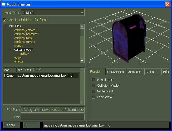Click the OK button

tap(32, 125)
